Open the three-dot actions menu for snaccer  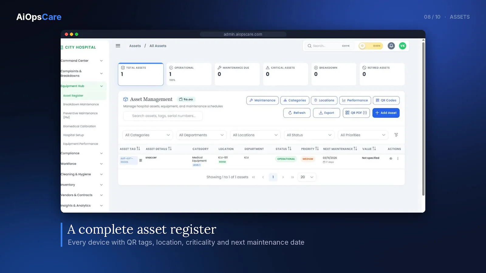(x=398, y=158)
